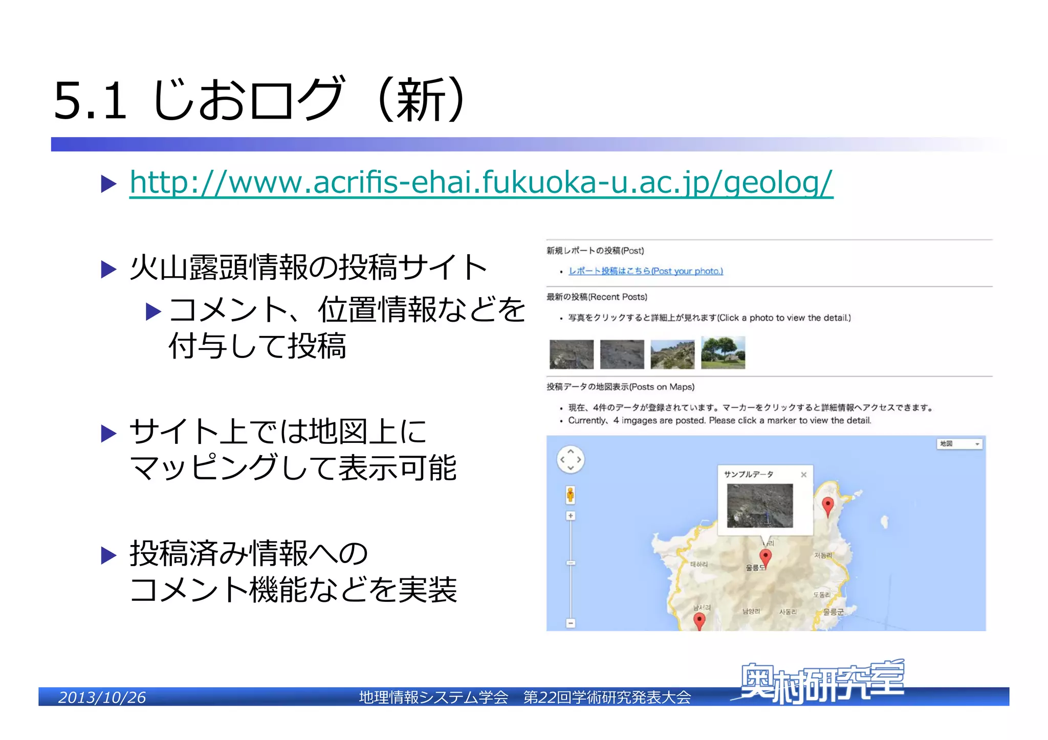Open the second gray rock thumbnail
This screenshot has height=740, width=1048.
pos(622,354)
